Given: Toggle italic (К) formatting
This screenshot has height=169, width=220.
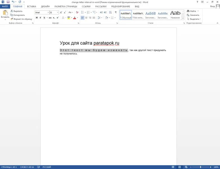Looking at the screenshot, I should click(40, 18).
